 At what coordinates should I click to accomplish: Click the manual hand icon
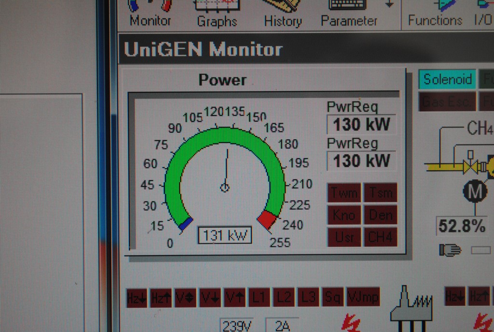(x=450, y=250)
